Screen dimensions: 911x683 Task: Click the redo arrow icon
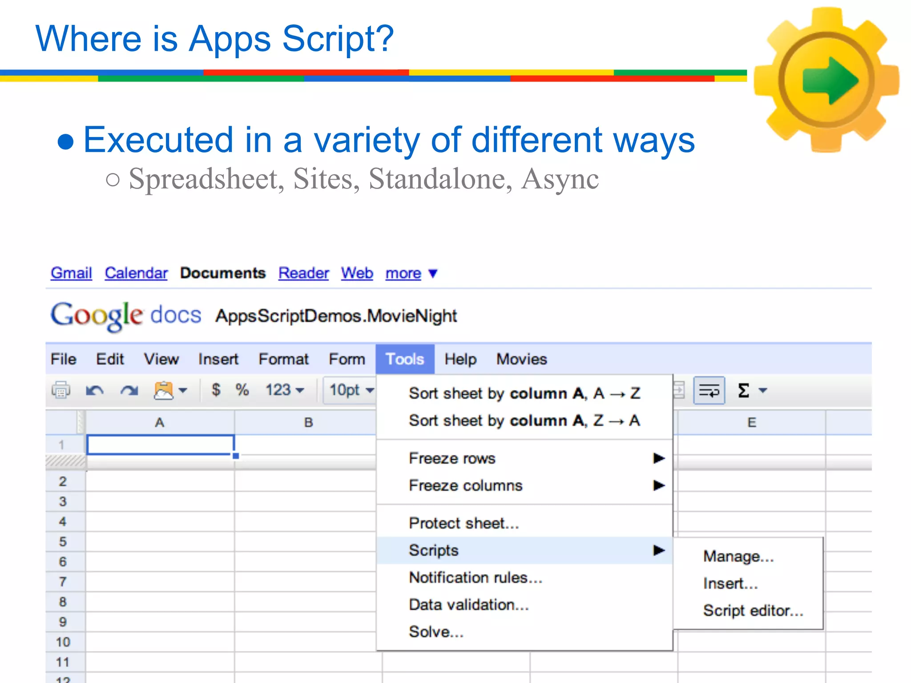(x=129, y=391)
